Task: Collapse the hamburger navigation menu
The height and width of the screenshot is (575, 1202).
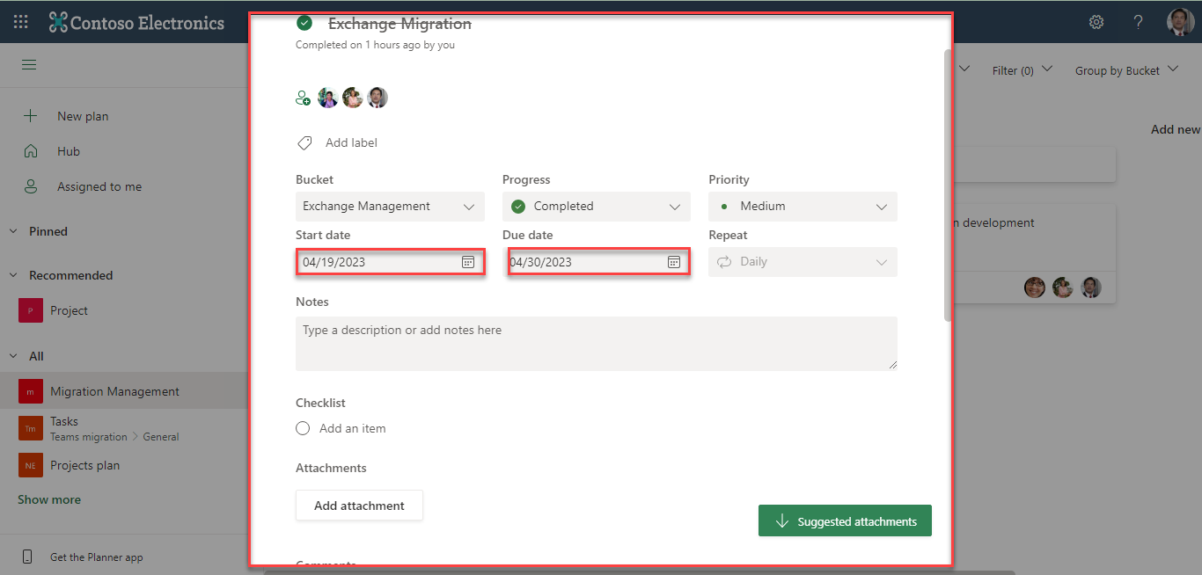Action: click(29, 65)
